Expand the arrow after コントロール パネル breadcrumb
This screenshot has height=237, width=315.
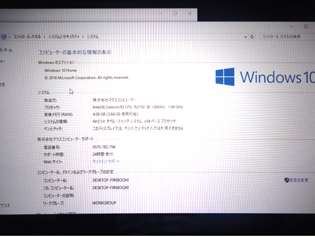click(44, 37)
